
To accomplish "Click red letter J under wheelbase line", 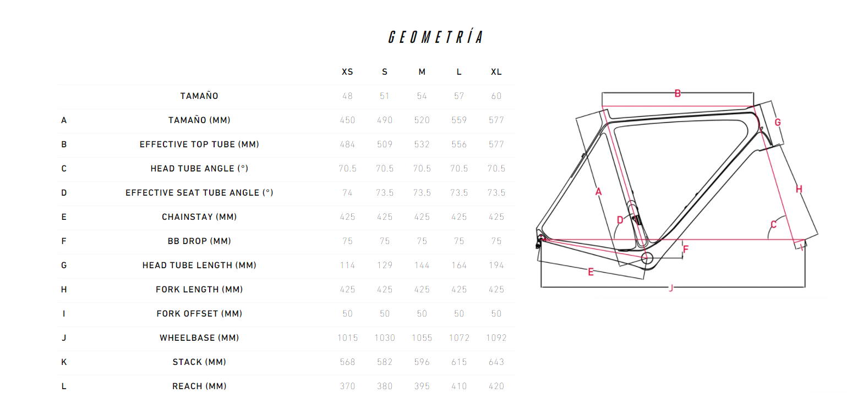I will (x=671, y=288).
